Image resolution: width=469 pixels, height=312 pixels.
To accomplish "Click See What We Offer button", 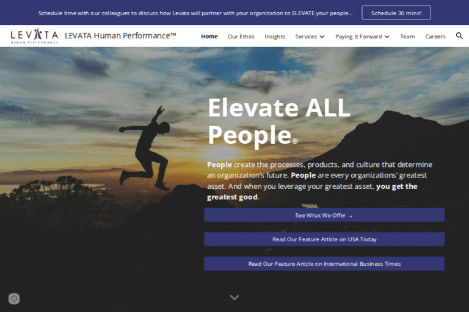I will tap(324, 215).
